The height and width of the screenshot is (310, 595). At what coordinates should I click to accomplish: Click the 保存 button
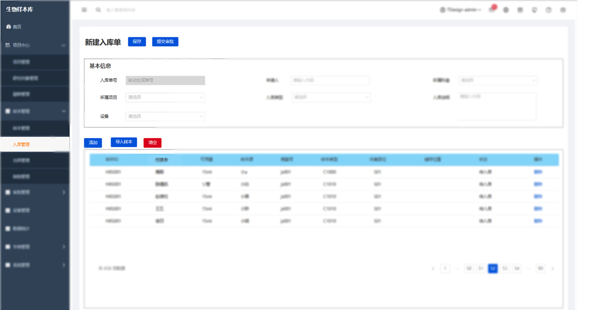click(x=137, y=42)
